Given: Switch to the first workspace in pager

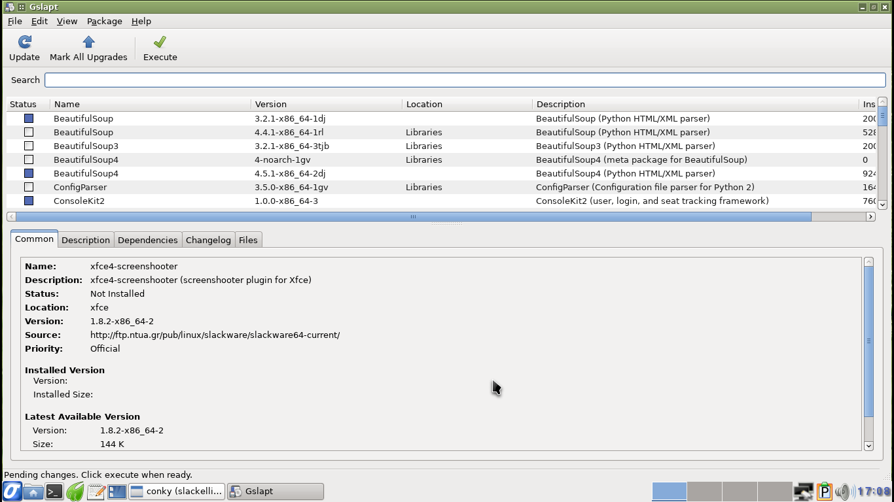Looking at the screenshot, I should point(670,492).
